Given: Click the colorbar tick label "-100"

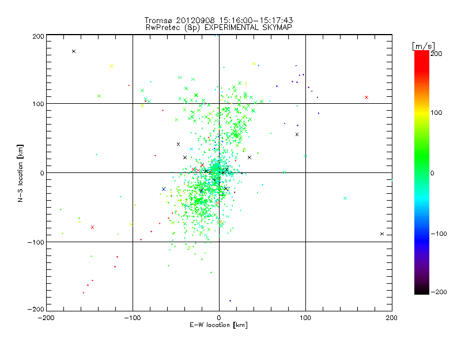Looking at the screenshot, I should [439, 234].
